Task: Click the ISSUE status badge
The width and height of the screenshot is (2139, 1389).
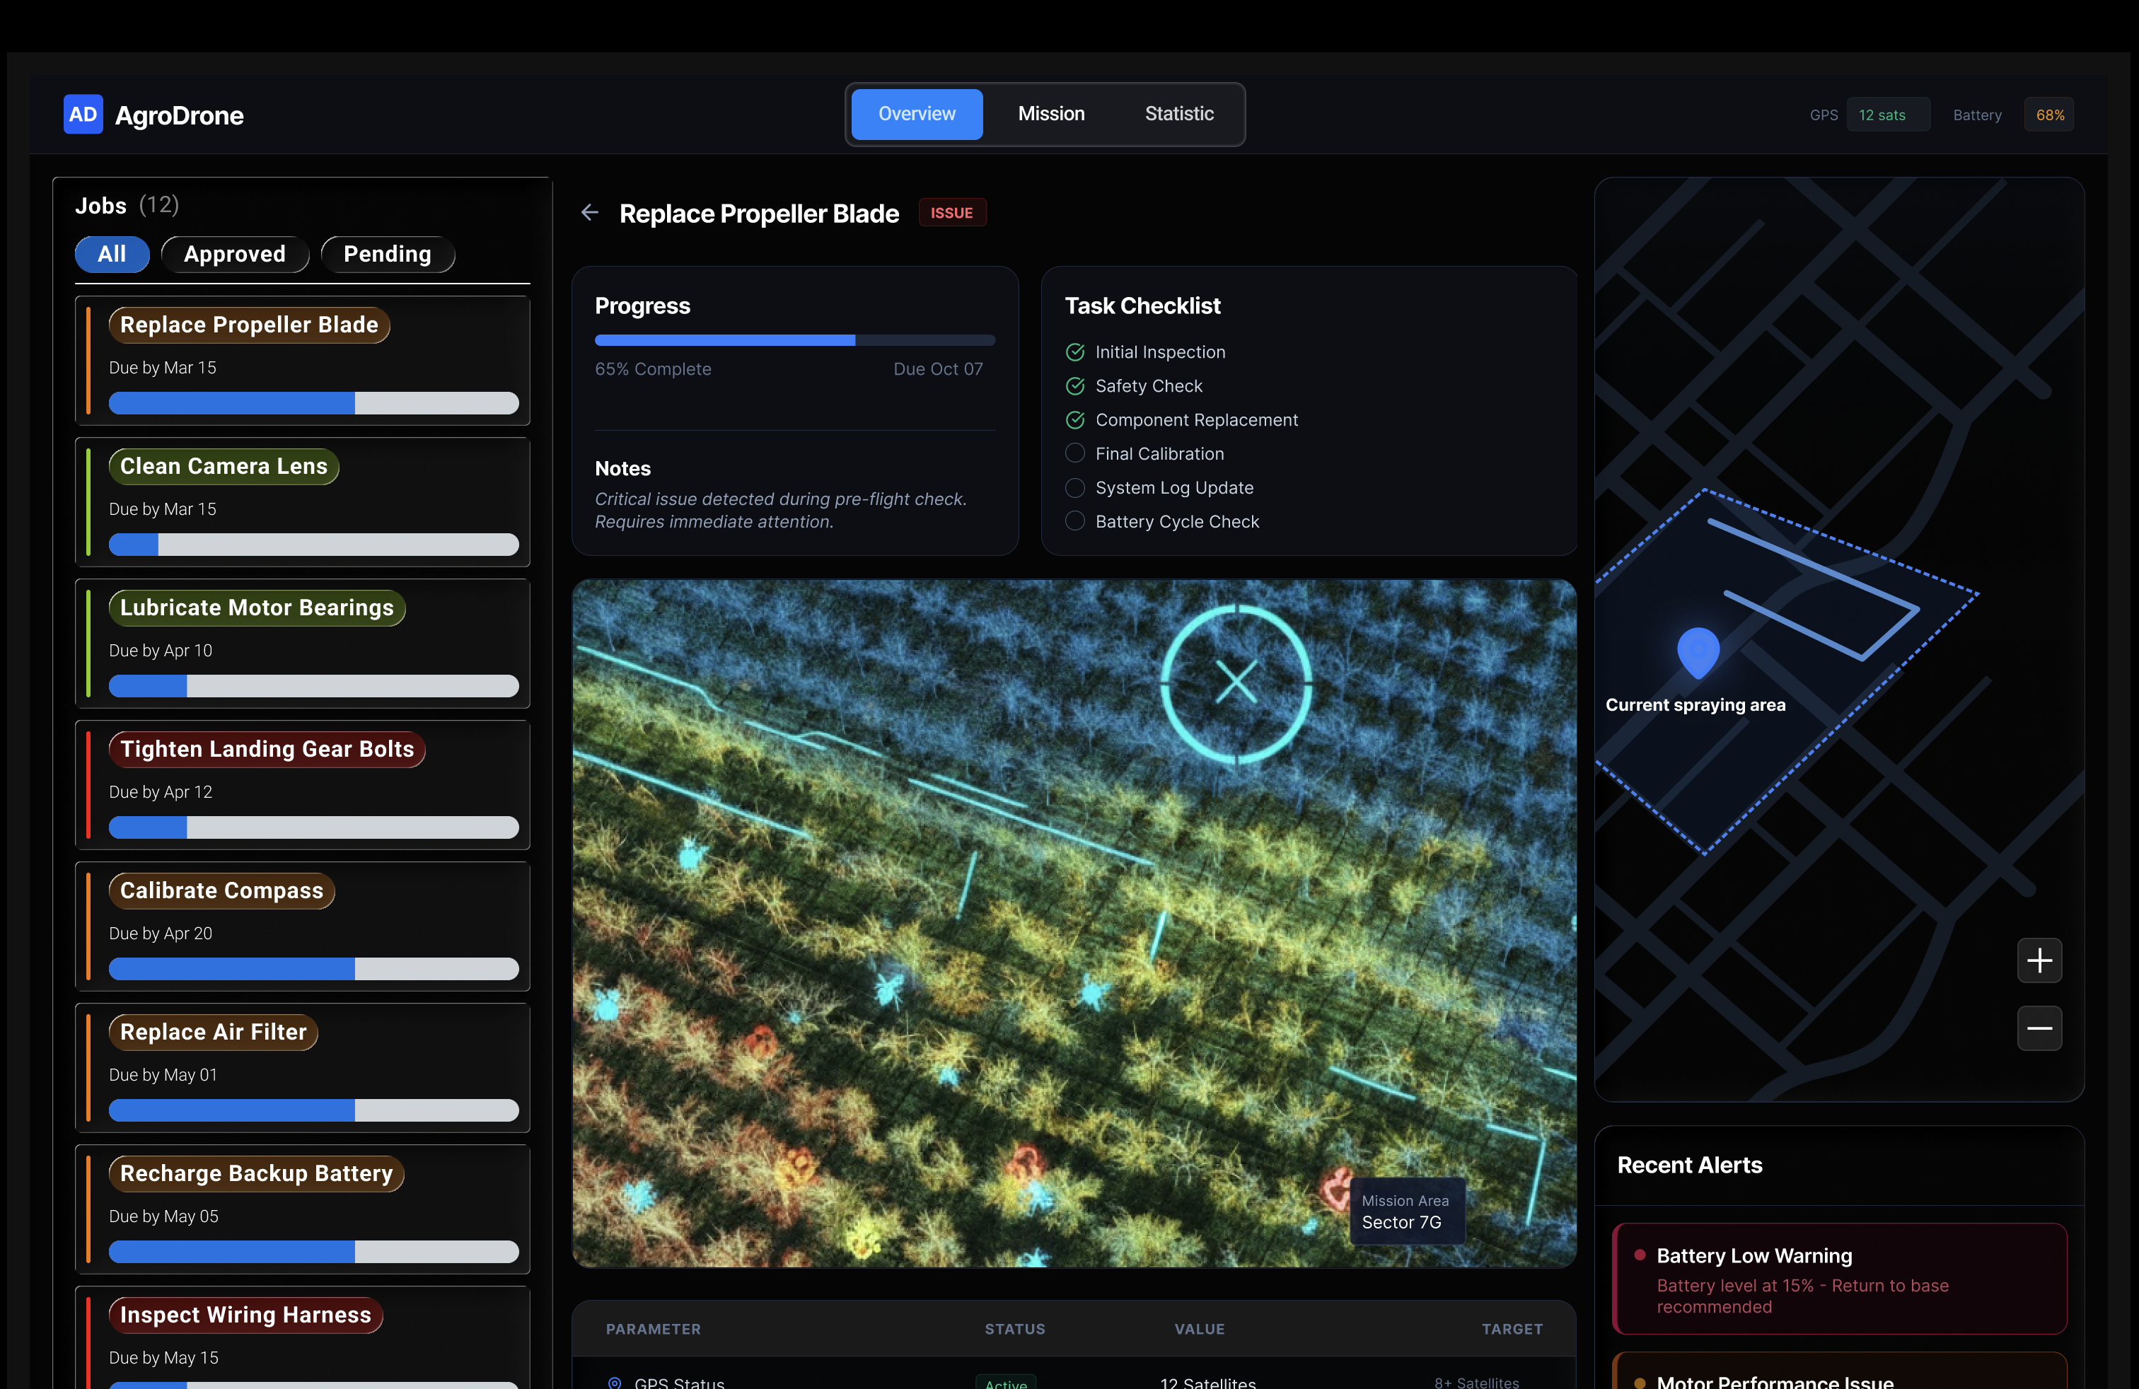Action: coord(952,213)
